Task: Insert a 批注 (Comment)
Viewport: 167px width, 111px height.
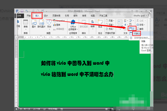Action: point(100,24)
